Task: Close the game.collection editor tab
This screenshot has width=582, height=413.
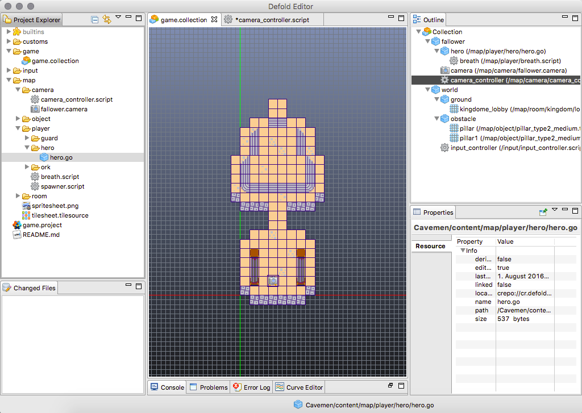Action: pos(214,19)
